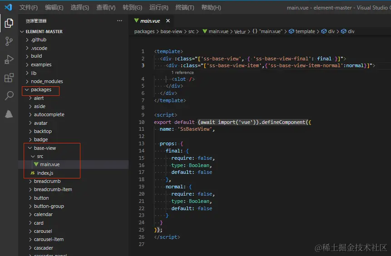391x256 pixels.
Task: Open the Extensions view
Action: 9,78
